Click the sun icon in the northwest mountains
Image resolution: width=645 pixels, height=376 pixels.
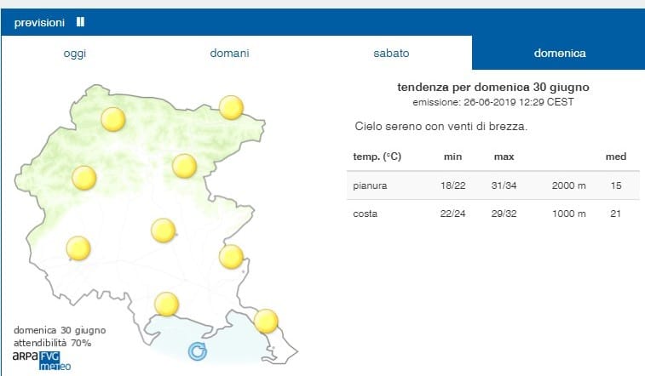click(x=113, y=119)
